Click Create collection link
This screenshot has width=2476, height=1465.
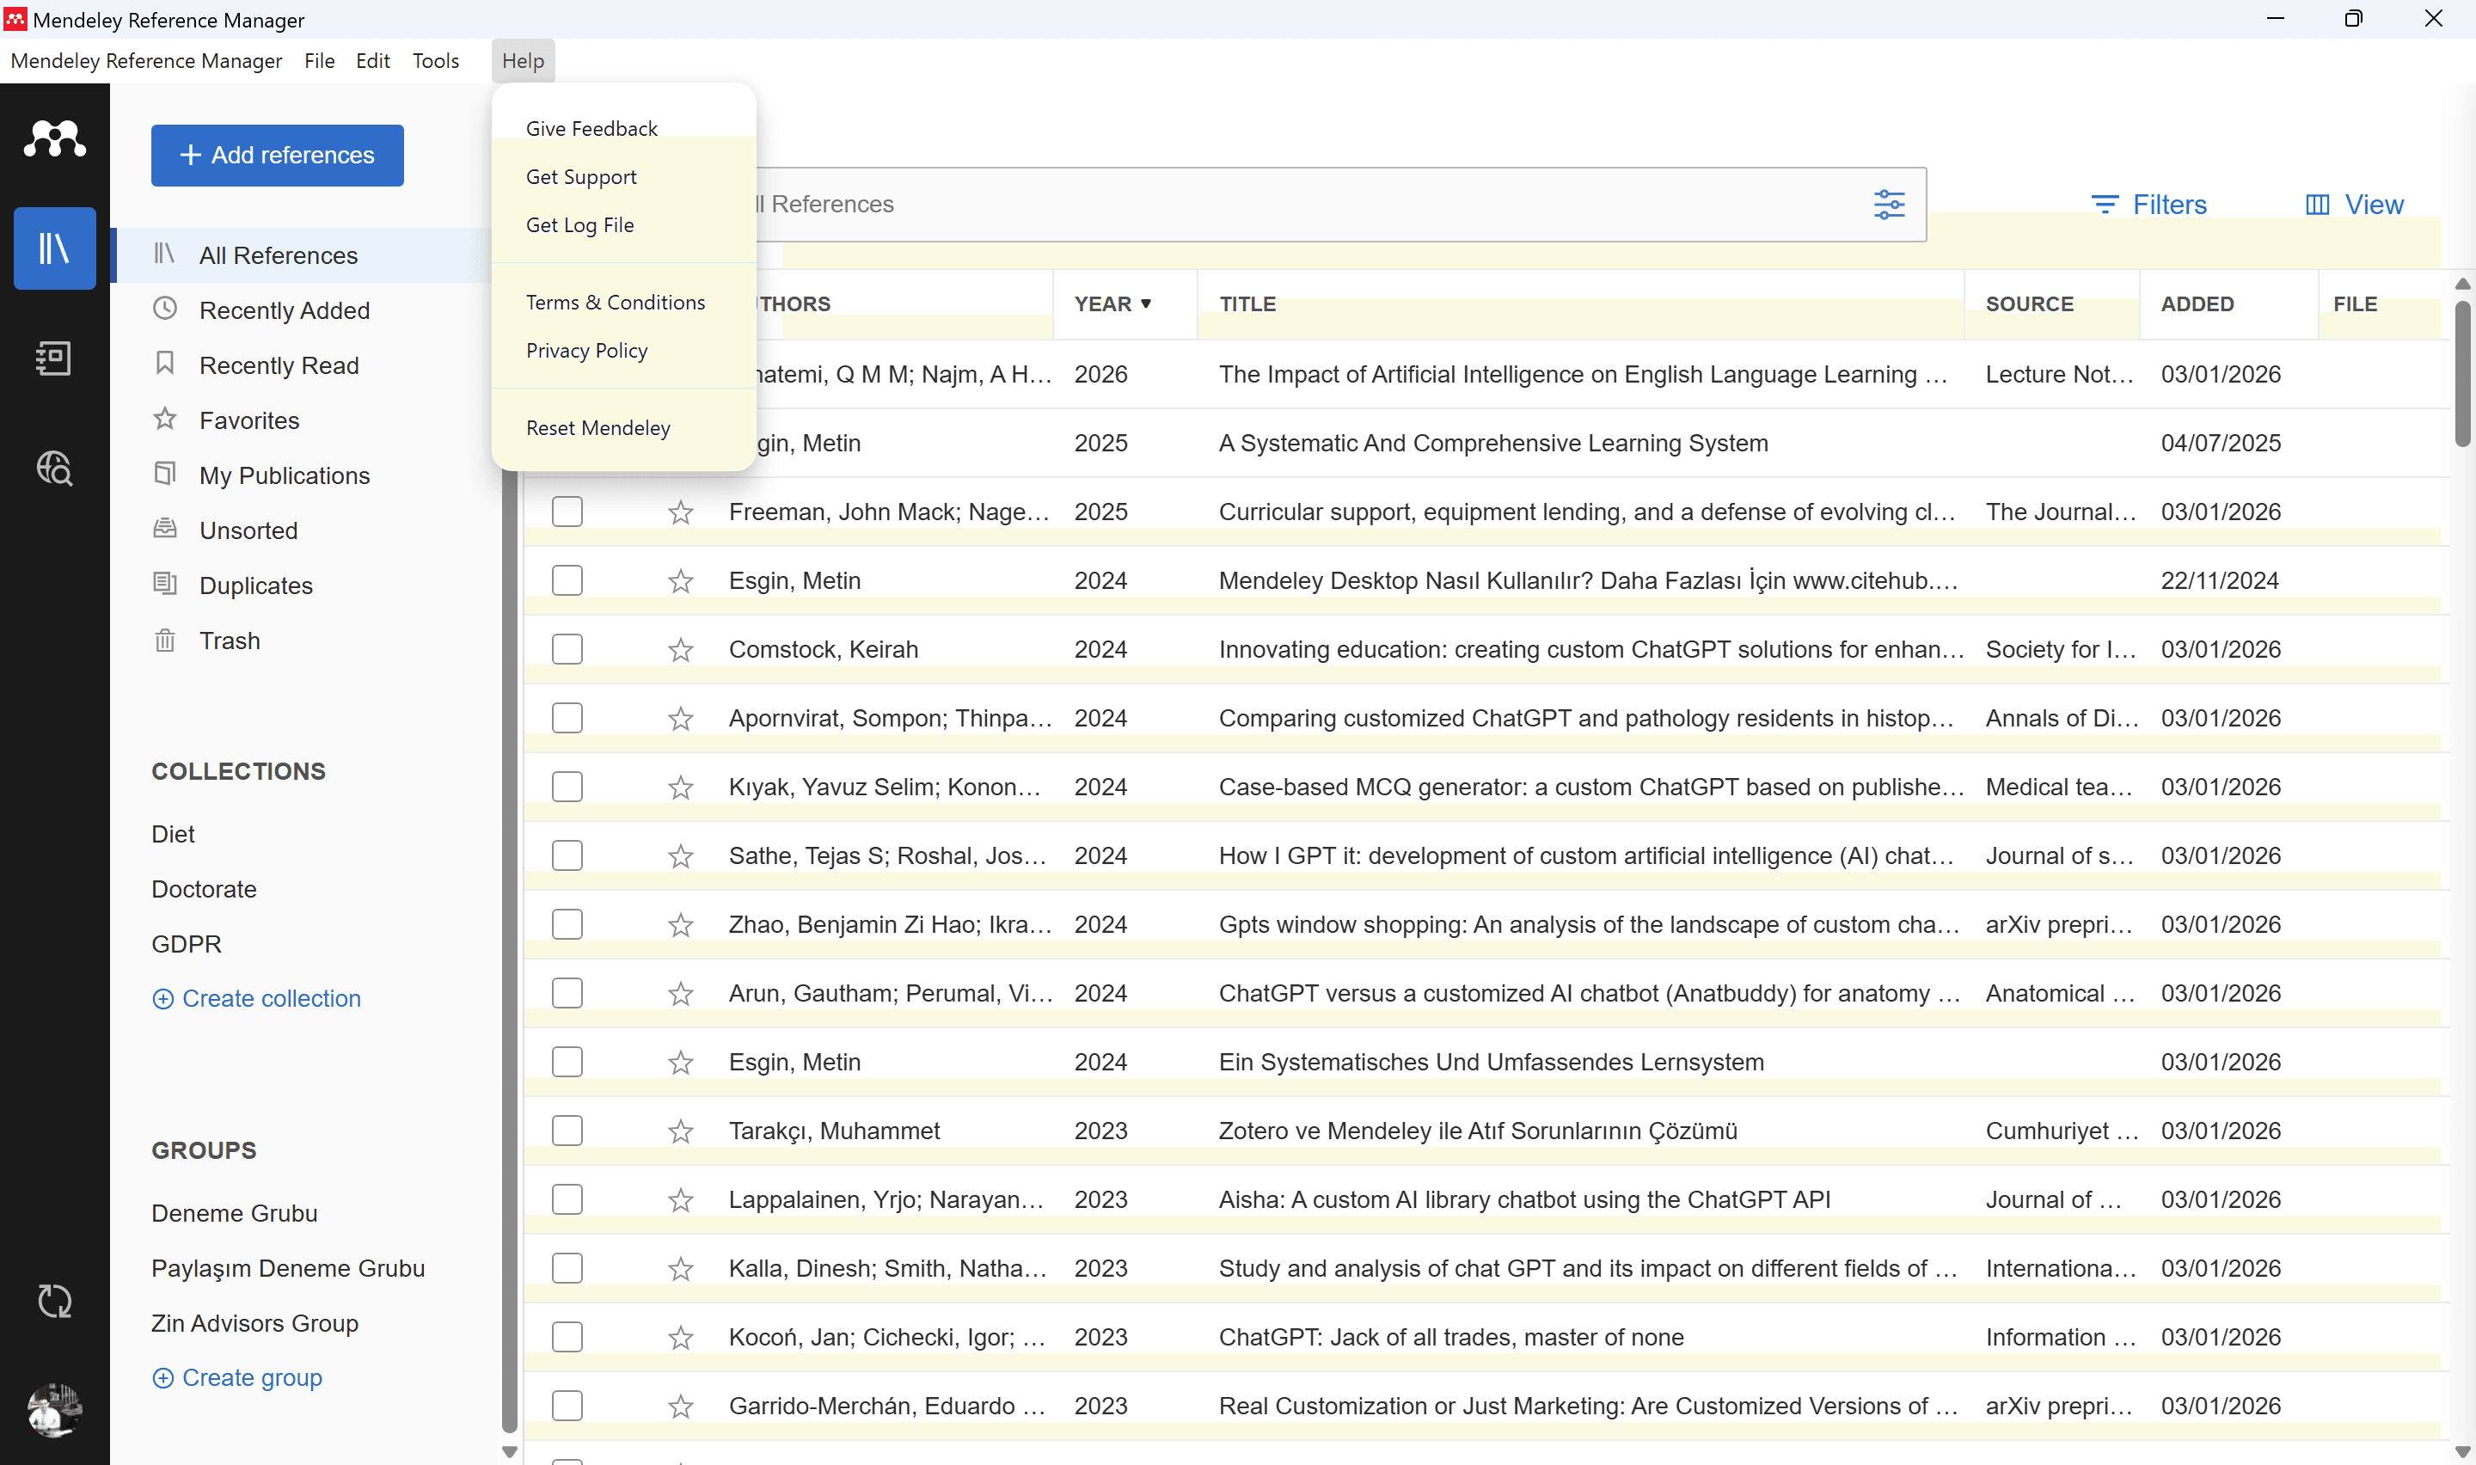click(256, 998)
